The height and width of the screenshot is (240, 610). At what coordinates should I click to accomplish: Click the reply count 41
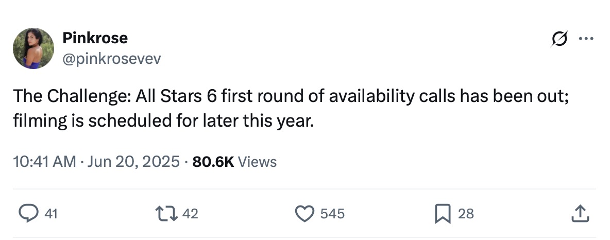coord(51,214)
